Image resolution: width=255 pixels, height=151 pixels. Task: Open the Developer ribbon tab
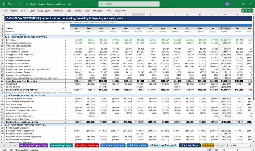pos(98,10)
